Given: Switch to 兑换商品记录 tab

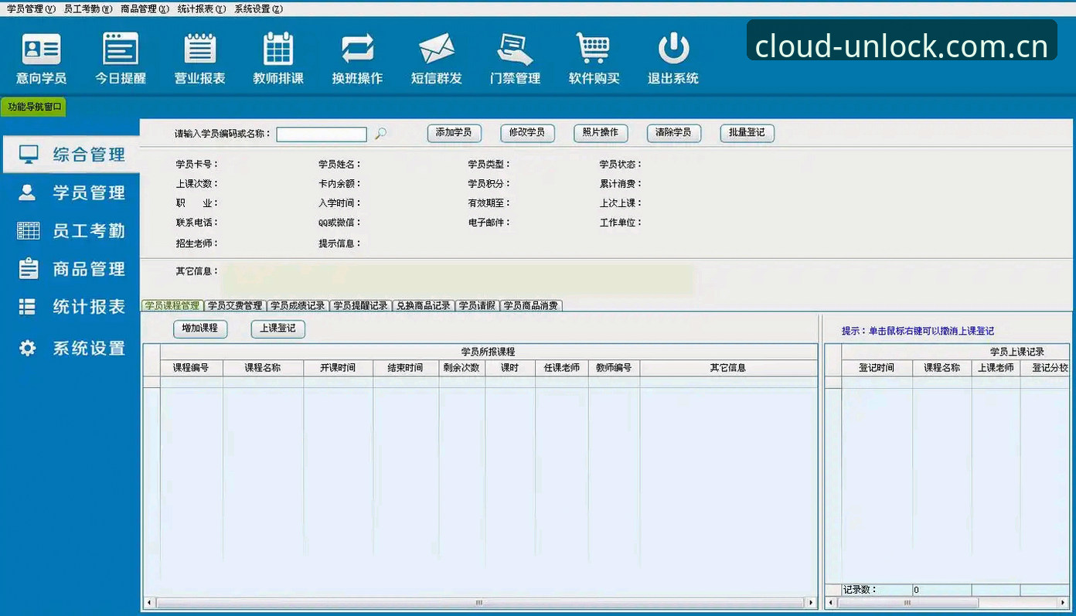Looking at the screenshot, I should point(423,305).
